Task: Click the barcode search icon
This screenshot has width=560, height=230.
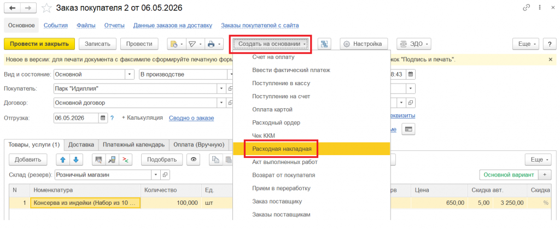Action: (98, 160)
